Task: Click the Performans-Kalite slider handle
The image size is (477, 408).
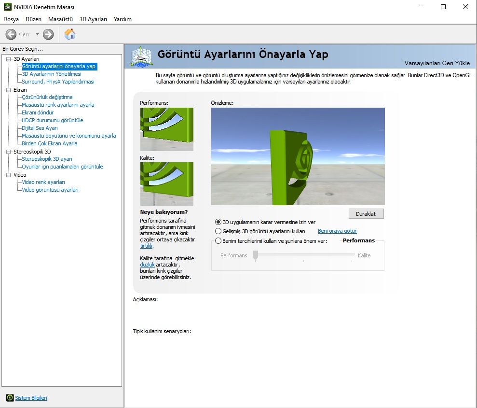Action: 255,255
